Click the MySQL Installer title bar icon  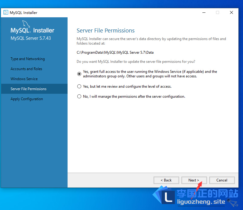point(6,12)
